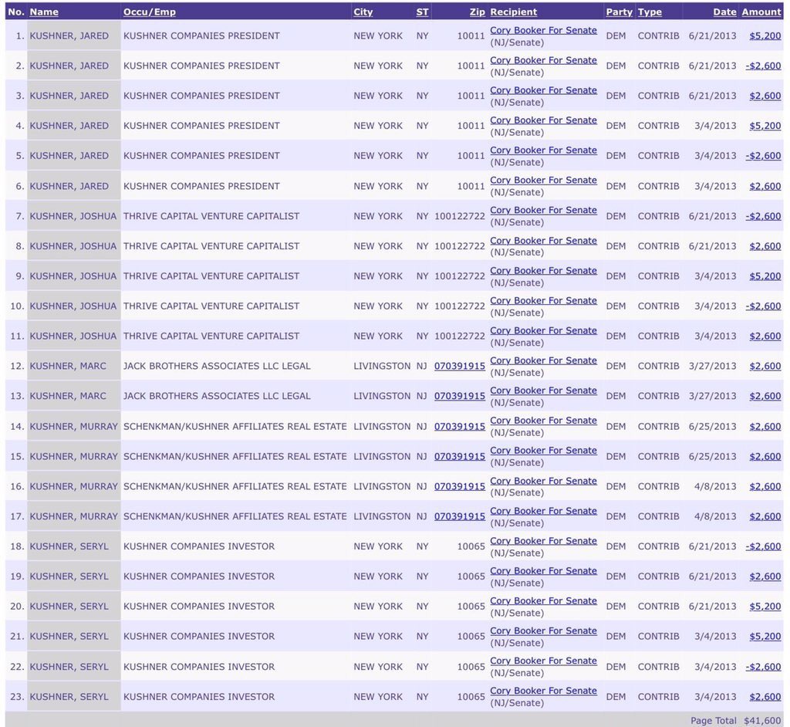
Task: Open Cory Booker For Senate link in row 15
Action: click(543, 450)
